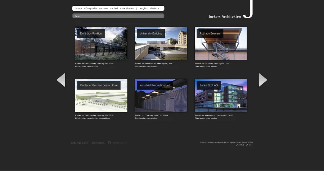Select case studies in navigation bar
This screenshot has width=324, height=171.
[127, 8]
